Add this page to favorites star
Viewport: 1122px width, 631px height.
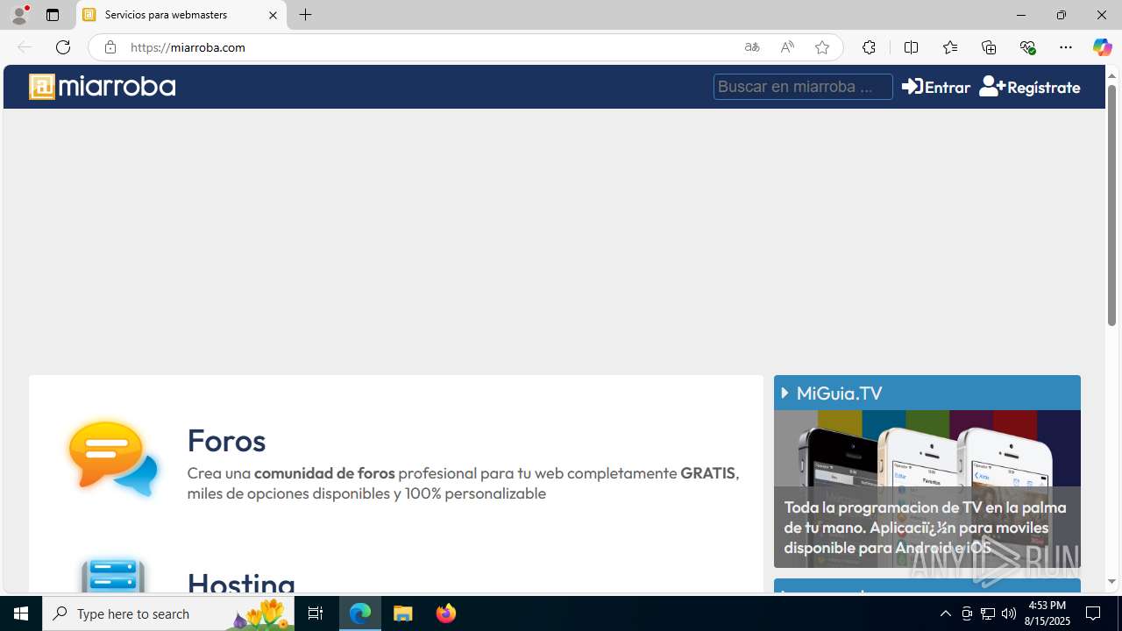point(822,47)
